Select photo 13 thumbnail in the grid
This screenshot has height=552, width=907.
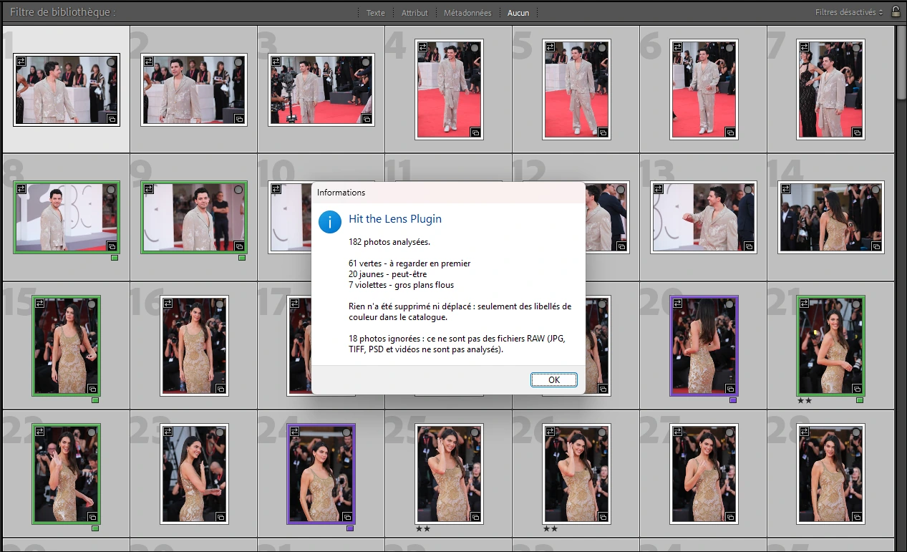coord(704,218)
